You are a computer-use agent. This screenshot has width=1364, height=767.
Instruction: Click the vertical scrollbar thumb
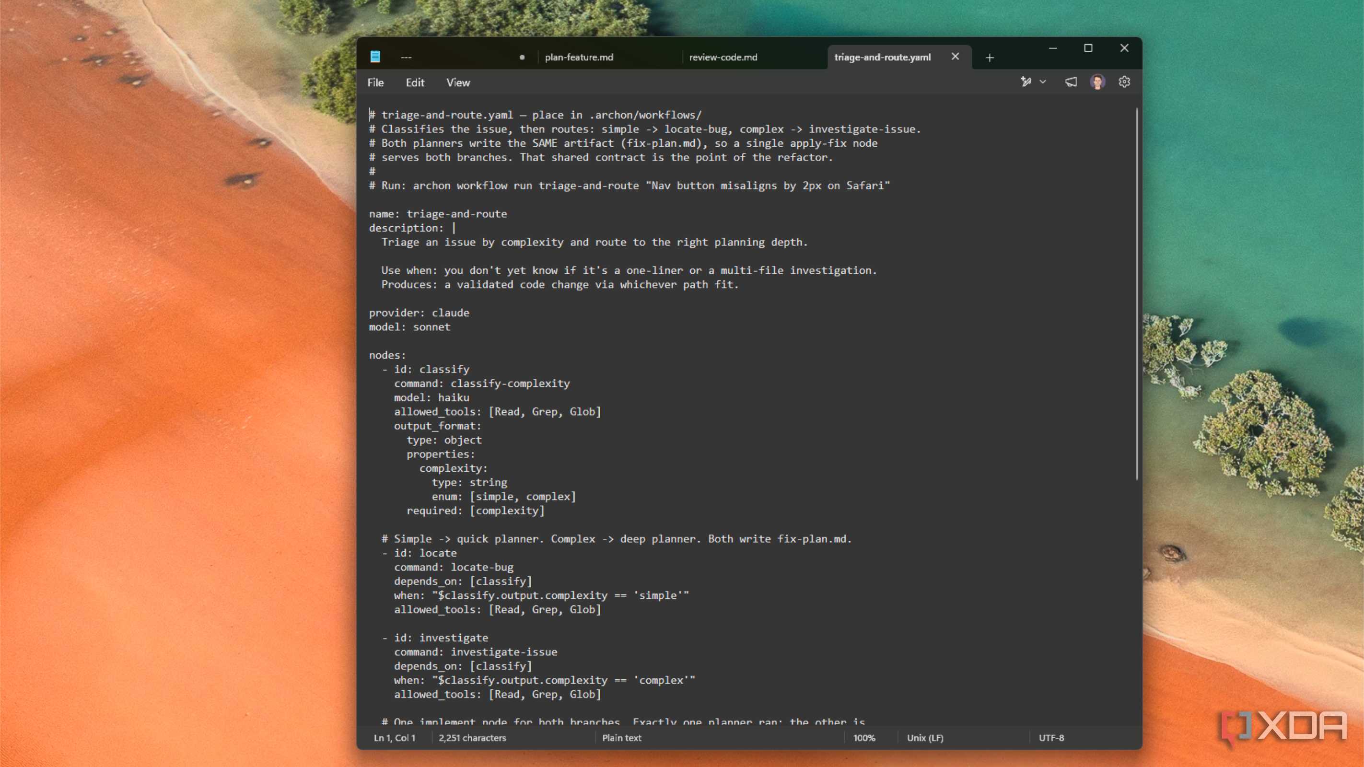1136,294
